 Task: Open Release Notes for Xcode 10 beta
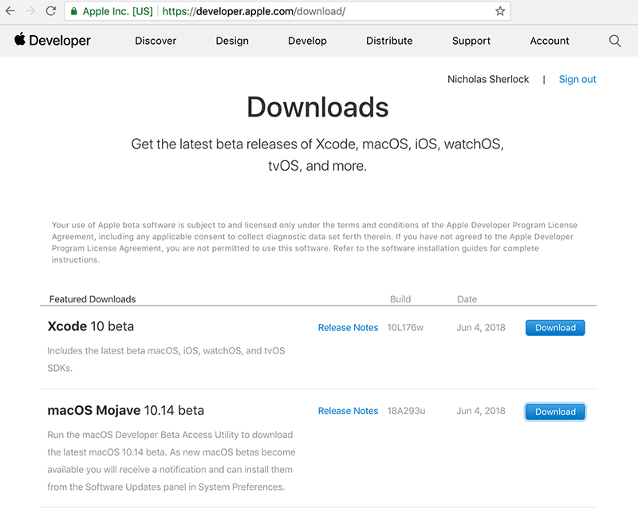tap(348, 327)
